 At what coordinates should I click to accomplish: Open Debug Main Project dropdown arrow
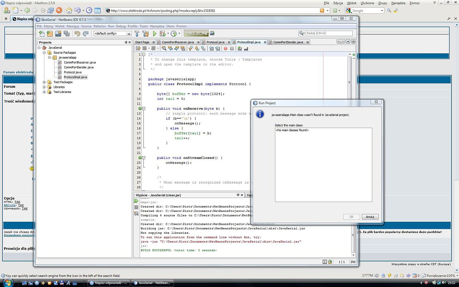coord(168,33)
